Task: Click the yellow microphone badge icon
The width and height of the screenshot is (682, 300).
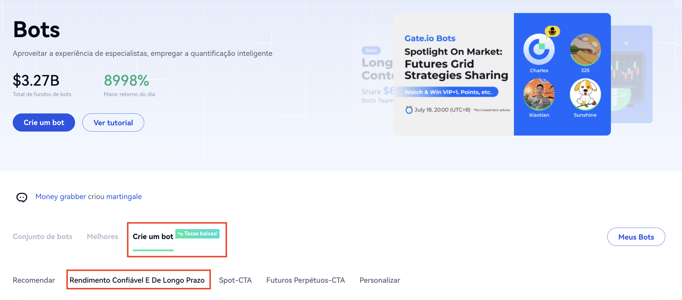Action: pos(552,31)
